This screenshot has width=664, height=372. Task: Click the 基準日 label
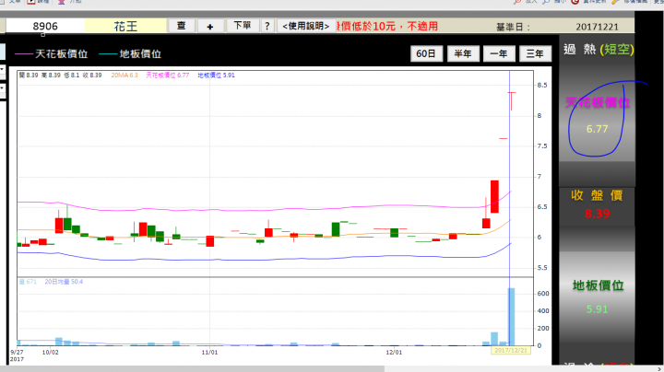(x=513, y=27)
